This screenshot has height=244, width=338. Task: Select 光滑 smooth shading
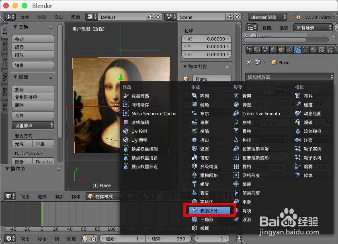tap(23, 144)
